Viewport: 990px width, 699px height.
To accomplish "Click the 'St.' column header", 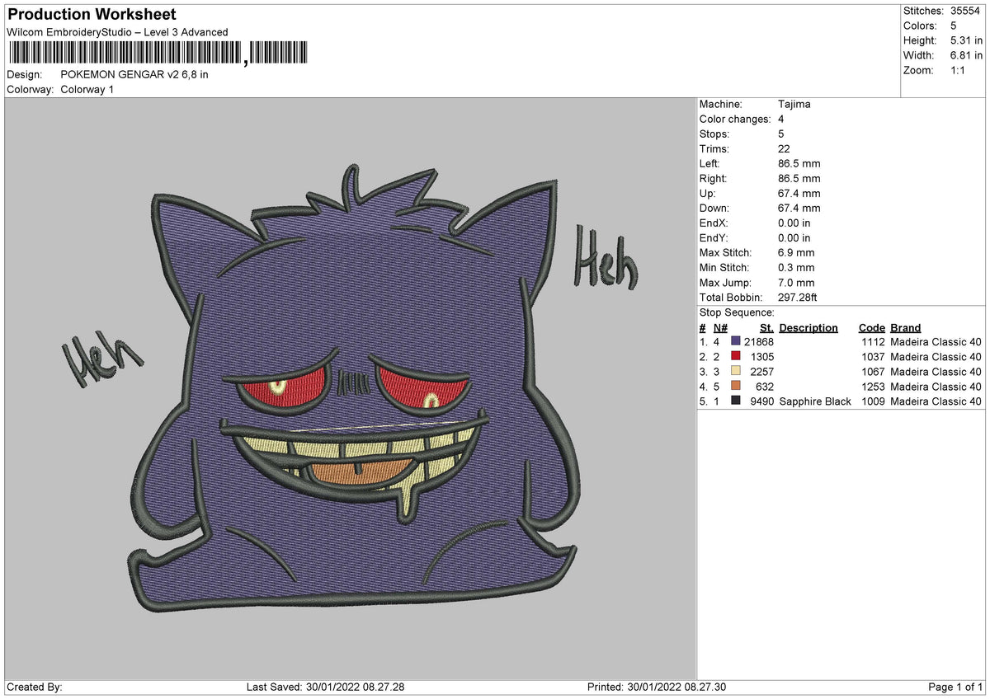I will [767, 328].
